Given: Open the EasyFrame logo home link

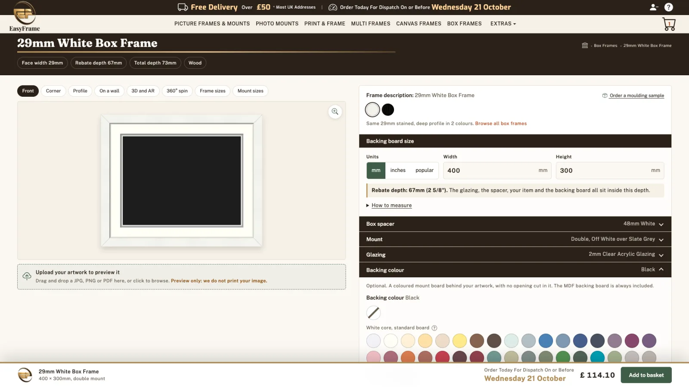Looking at the screenshot, I should tap(25, 16).
